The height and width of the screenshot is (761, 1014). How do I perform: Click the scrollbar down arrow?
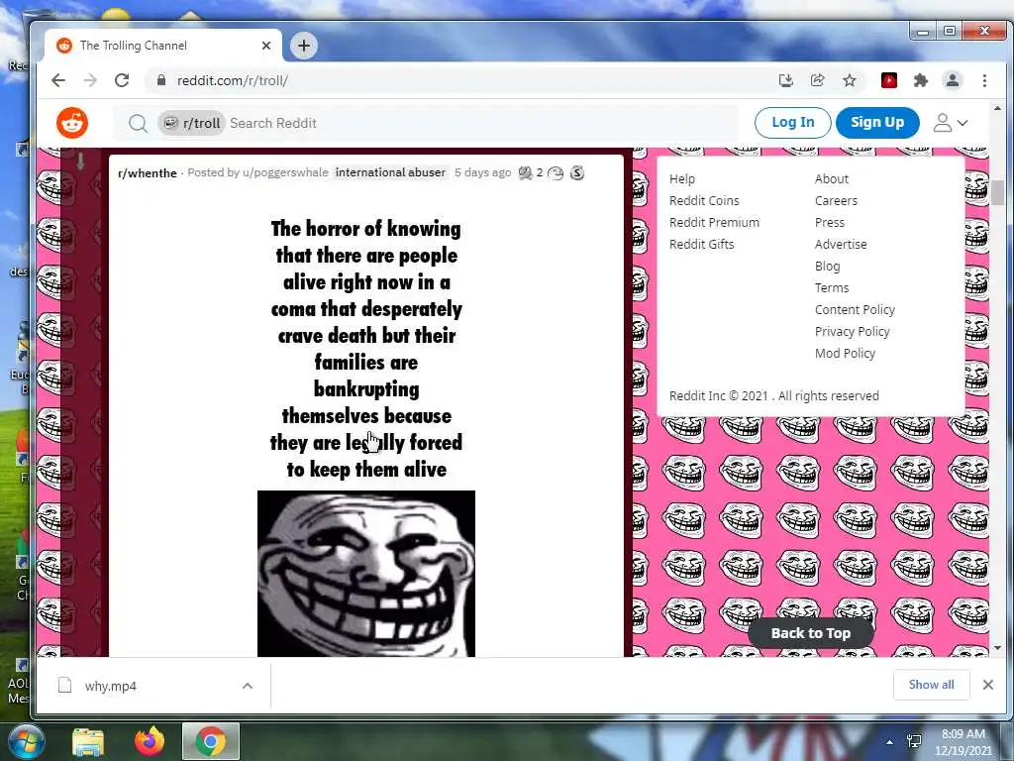[996, 648]
